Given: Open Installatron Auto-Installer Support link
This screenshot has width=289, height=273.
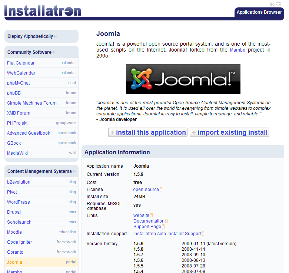Looking at the screenshot, I should coord(167,234).
